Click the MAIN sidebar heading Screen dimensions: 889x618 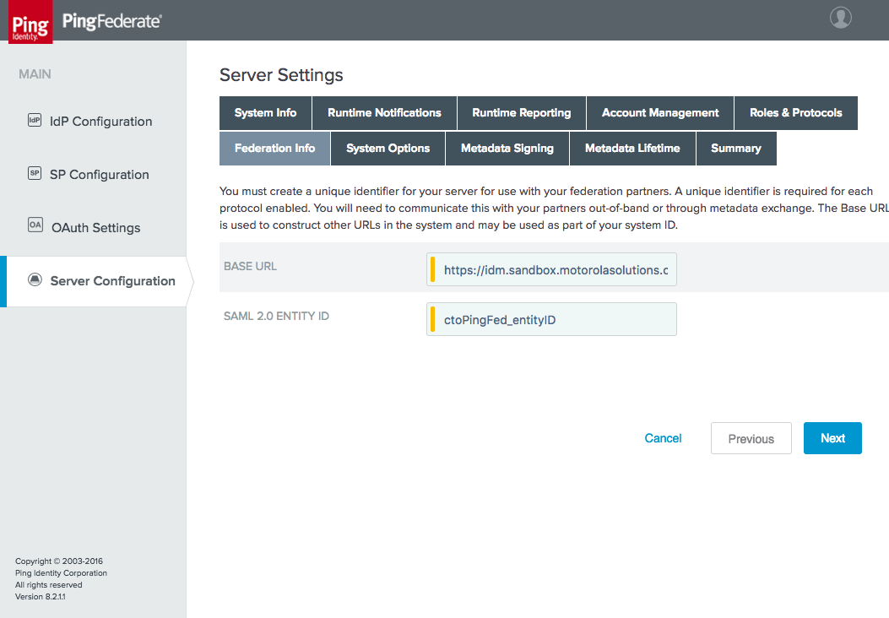[x=35, y=74]
